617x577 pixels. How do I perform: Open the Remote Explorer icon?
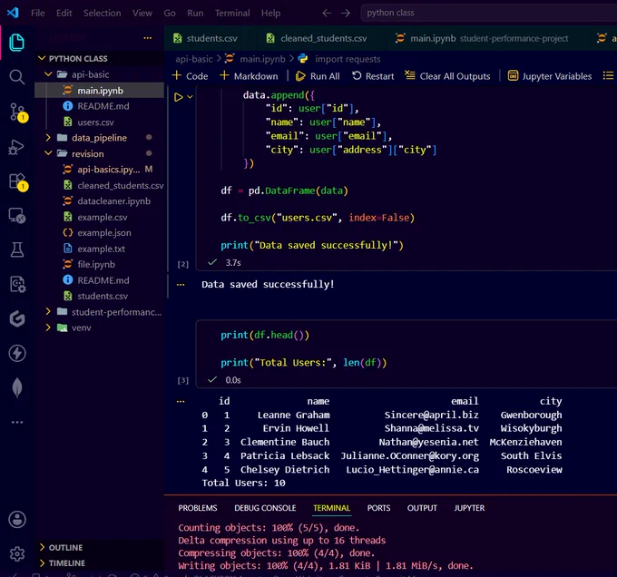[x=17, y=216]
